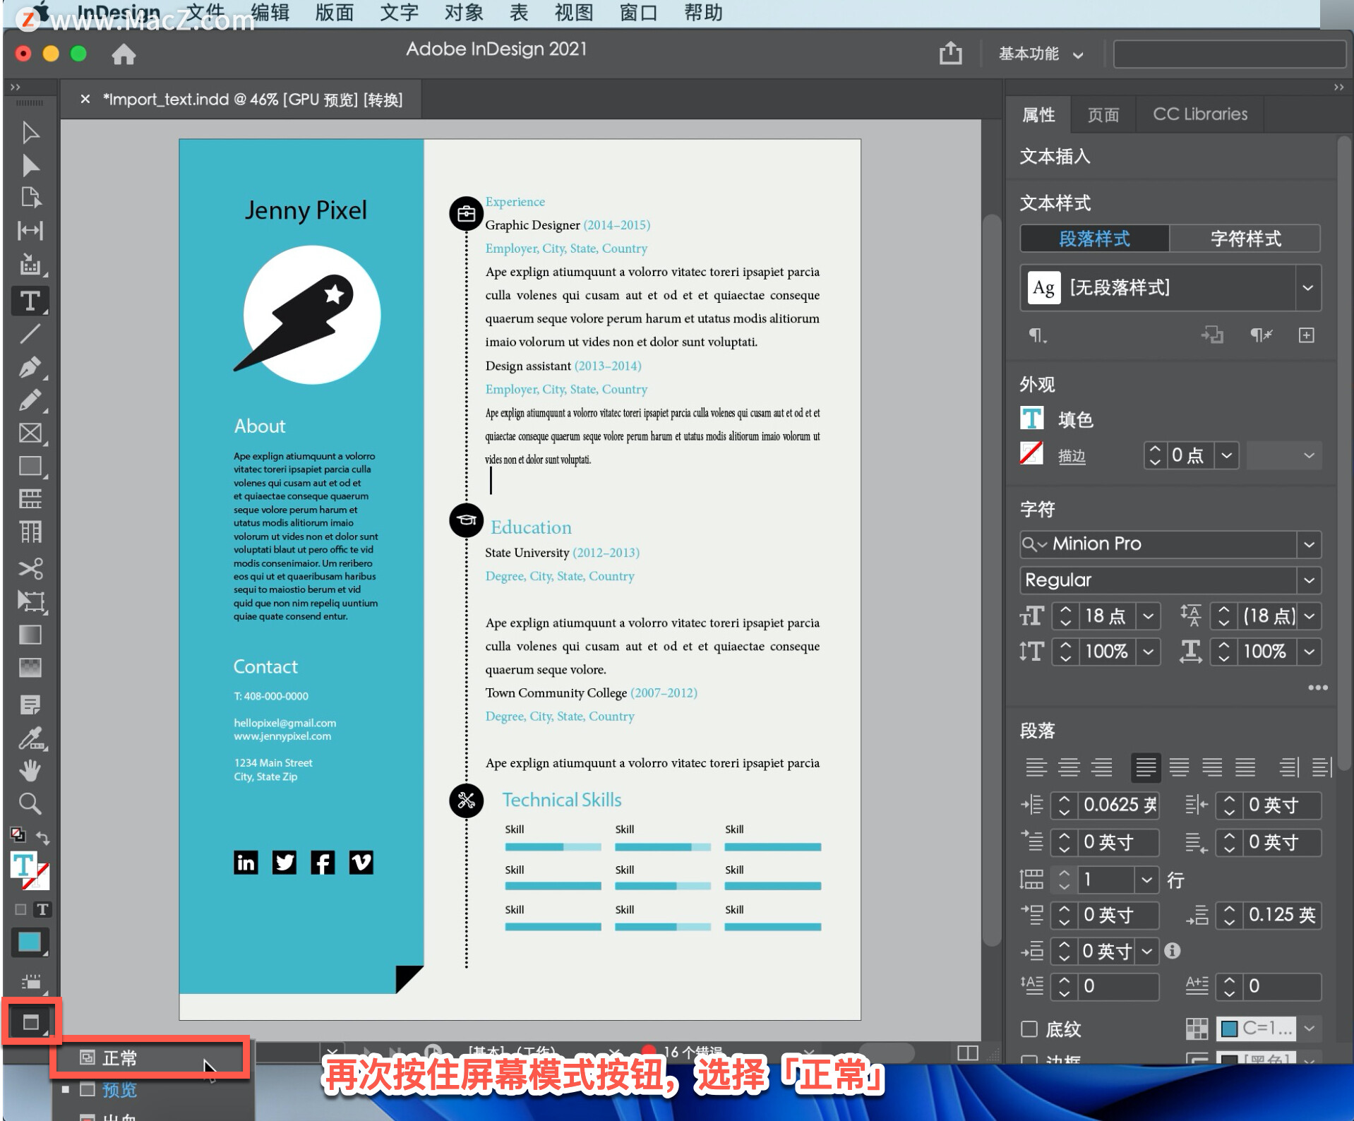The image size is (1354, 1121).
Task: Toggle formatting affects container button
Action: (20, 909)
